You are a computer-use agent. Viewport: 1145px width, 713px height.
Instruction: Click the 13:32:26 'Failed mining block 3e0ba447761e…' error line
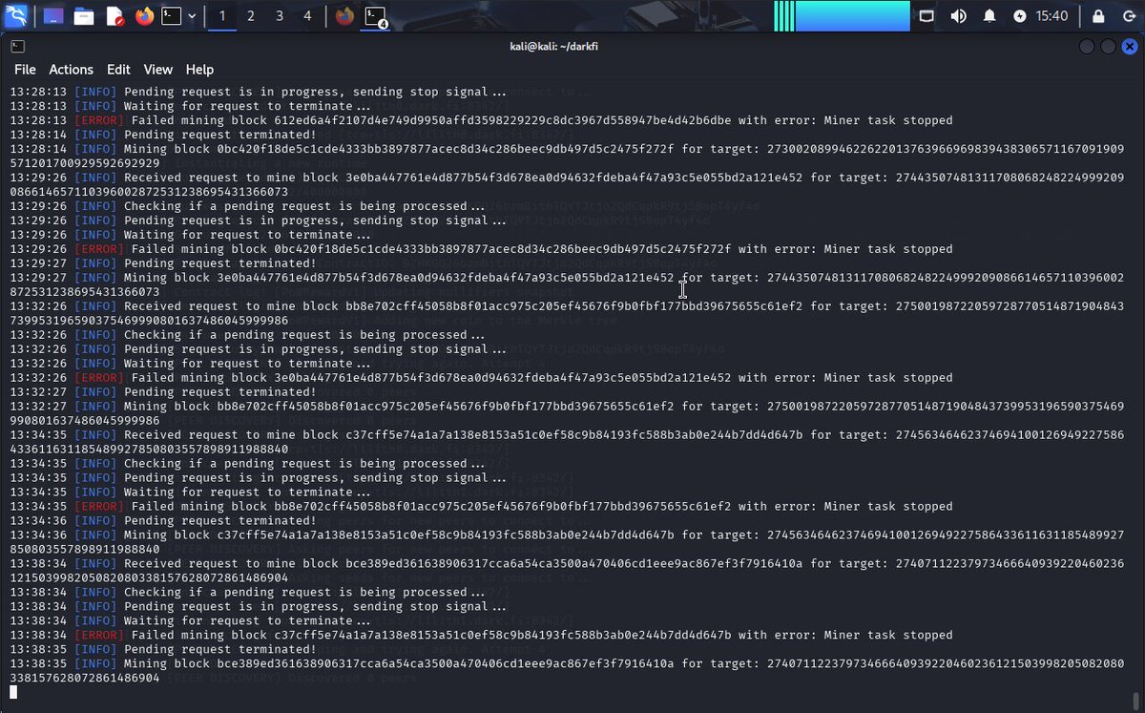pyautogui.click(x=482, y=378)
